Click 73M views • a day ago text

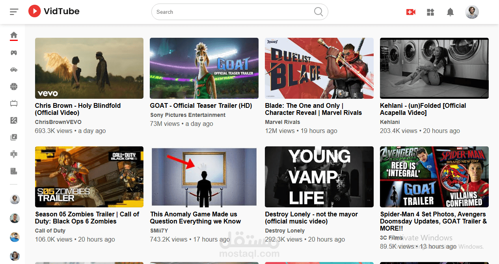pyautogui.click(x=182, y=124)
